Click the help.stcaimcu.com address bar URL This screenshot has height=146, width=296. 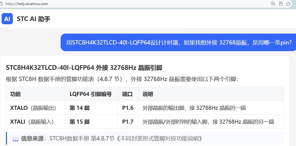coord(27,4)
